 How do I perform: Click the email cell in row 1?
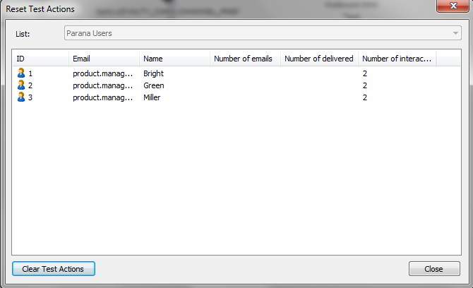[102, 73]
